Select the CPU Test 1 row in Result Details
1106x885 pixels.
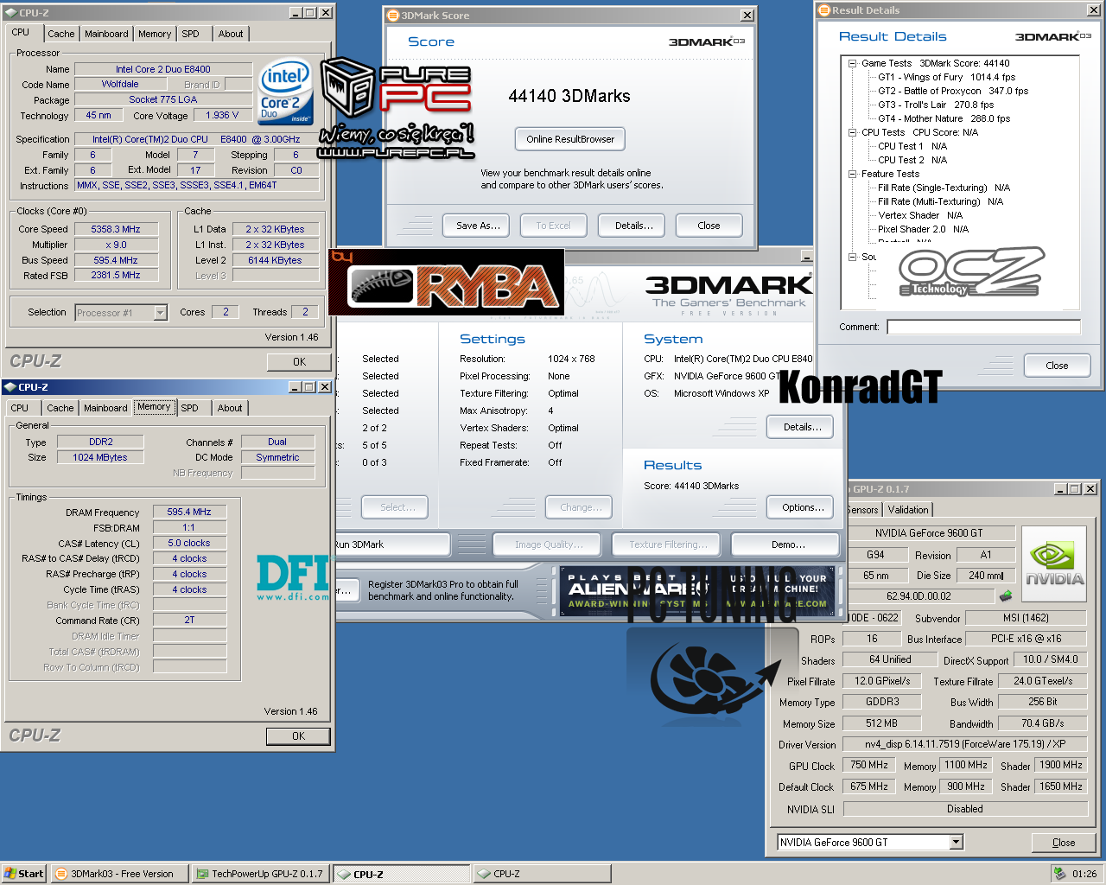pos(912,146)
